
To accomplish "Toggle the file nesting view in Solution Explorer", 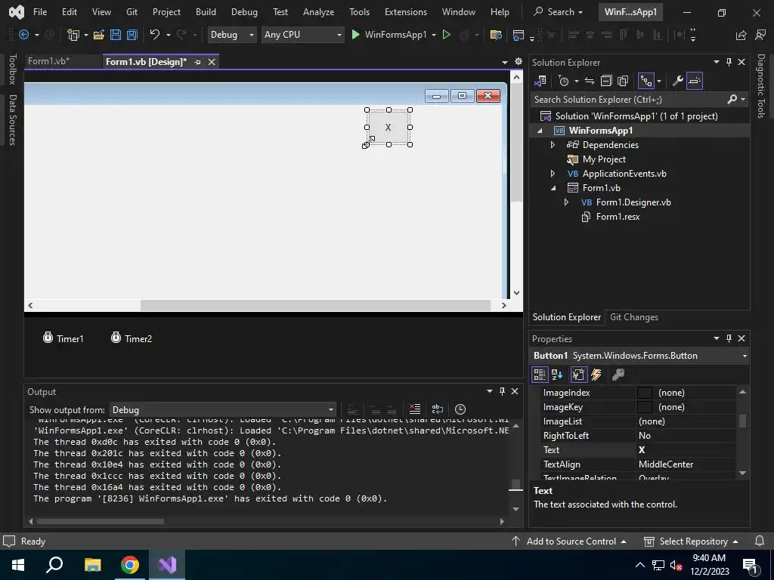I will (x=646, y=80).
